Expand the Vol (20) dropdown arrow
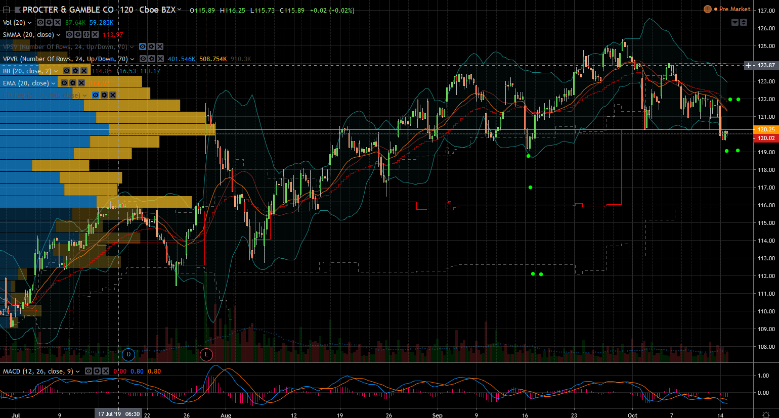 pyautogui.click(x=30, y=23)
